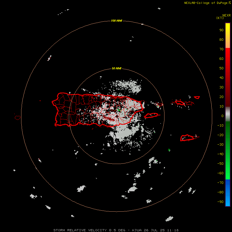Click the -40 value on the velocity scale
Viewport: 232px width, 232px height.
click(x=220, y=154)
